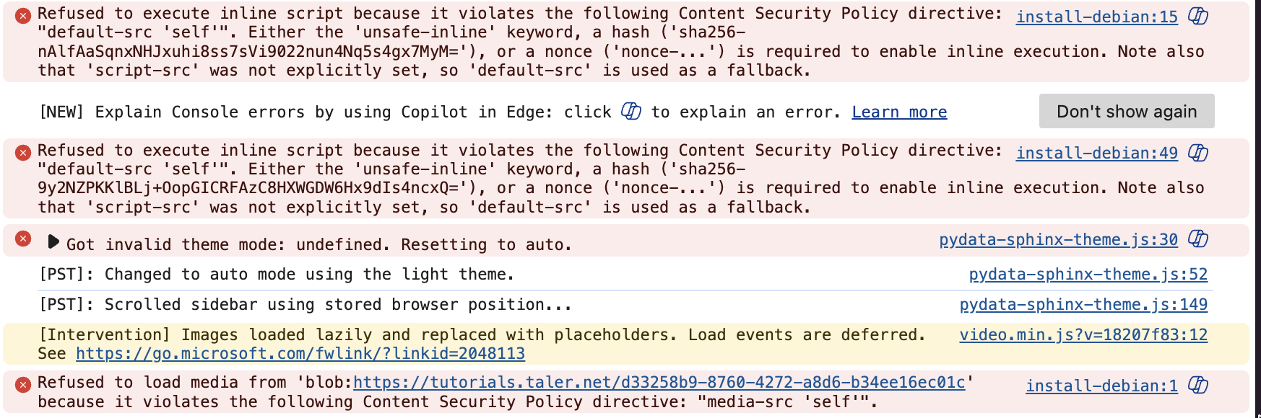Click Copilot explain icon for install-debian:49 error

pos(1198,153)
